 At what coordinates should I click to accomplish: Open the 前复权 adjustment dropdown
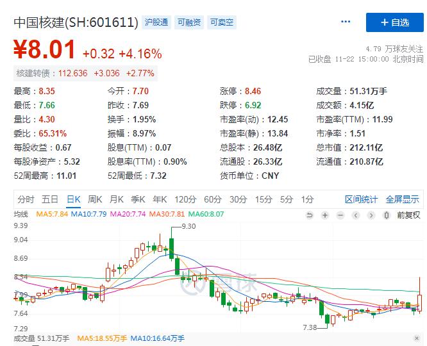(x=408, y=215)
